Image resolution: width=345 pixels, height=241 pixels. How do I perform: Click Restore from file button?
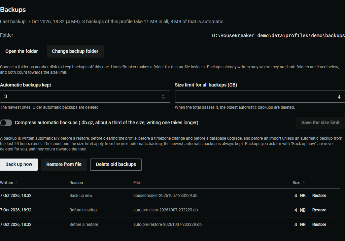click(64, 164)
